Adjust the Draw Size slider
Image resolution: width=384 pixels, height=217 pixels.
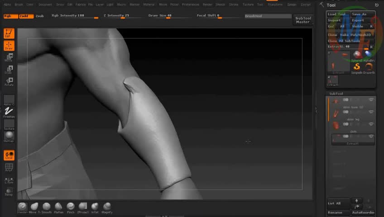coord(168,16)
